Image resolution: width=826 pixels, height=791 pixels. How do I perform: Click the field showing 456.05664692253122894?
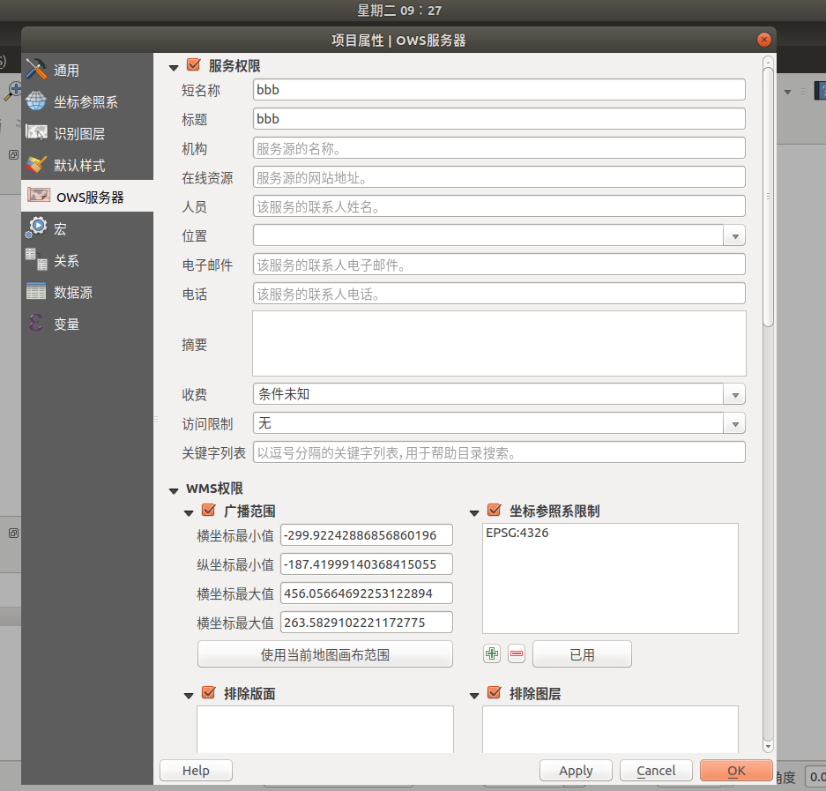point(367,593)
